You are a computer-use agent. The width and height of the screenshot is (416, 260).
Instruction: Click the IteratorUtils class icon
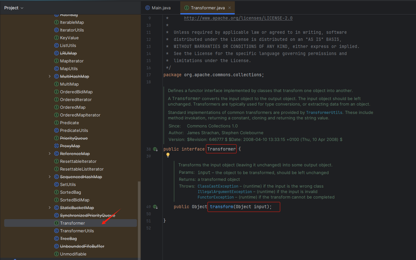[57, 30]
